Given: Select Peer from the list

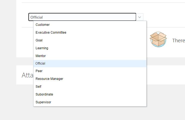Looking at the screenshot, I should click(90, 71).
